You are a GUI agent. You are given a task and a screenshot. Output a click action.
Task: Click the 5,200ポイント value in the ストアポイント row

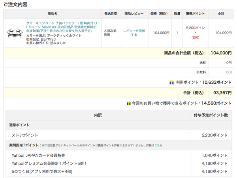[214, 135]
